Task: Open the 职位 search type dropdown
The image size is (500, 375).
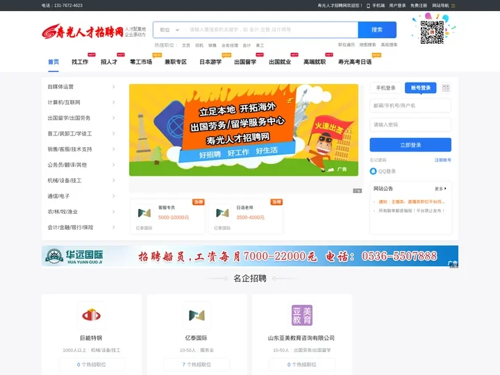Action: point(169,30)
